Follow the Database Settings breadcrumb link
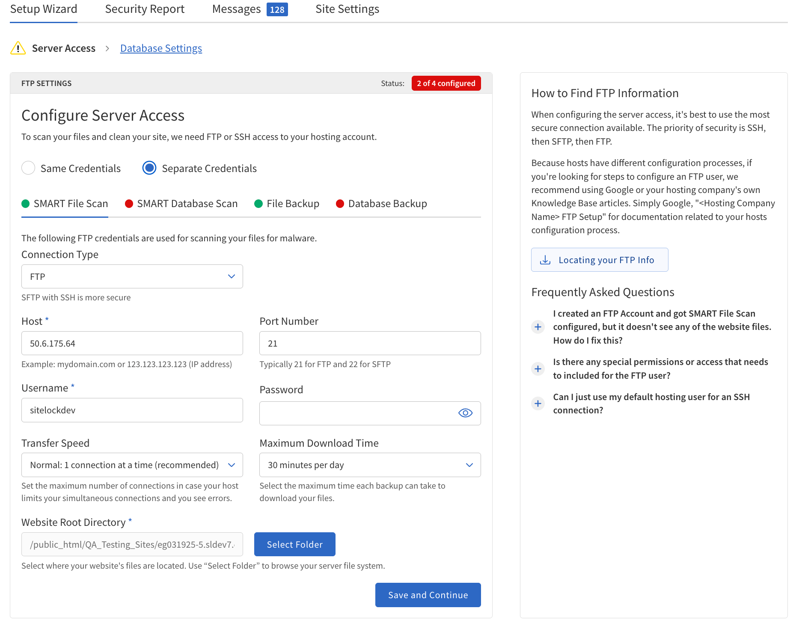 point(161,48)
